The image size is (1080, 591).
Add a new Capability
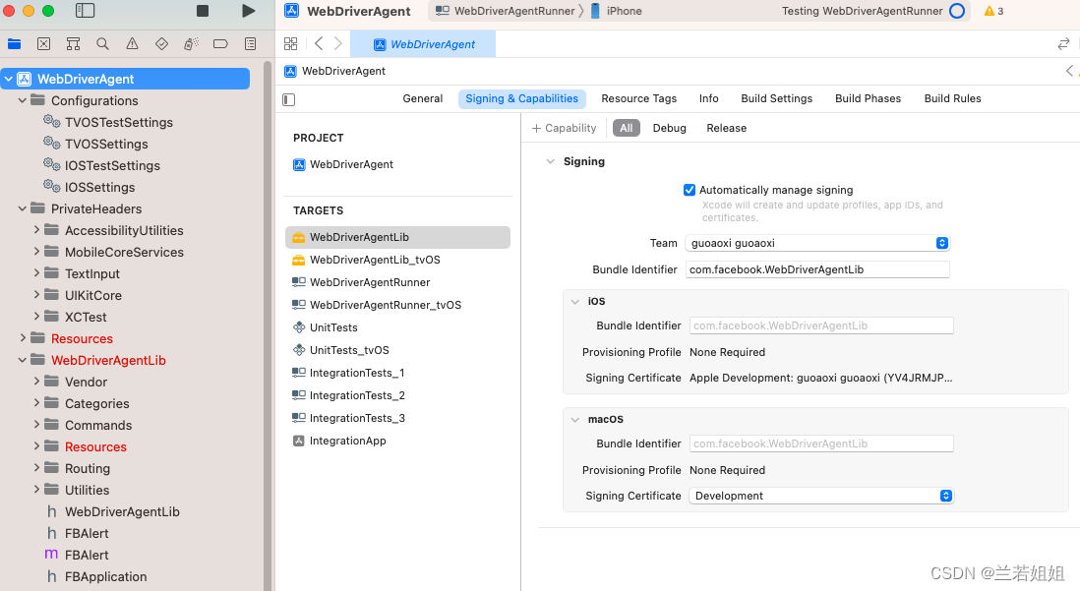(x=564, y=128)
